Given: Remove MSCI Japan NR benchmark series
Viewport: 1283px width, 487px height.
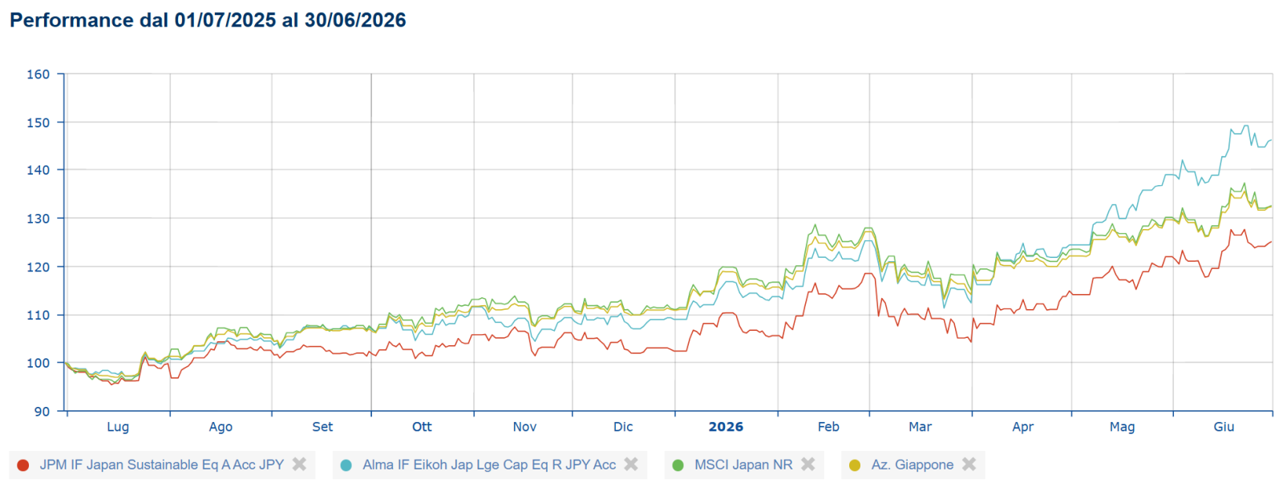Looking at the screenshot, I should tap(807, 464).
